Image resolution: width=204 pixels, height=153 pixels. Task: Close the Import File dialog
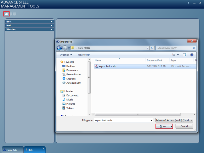tap(192, 41)
